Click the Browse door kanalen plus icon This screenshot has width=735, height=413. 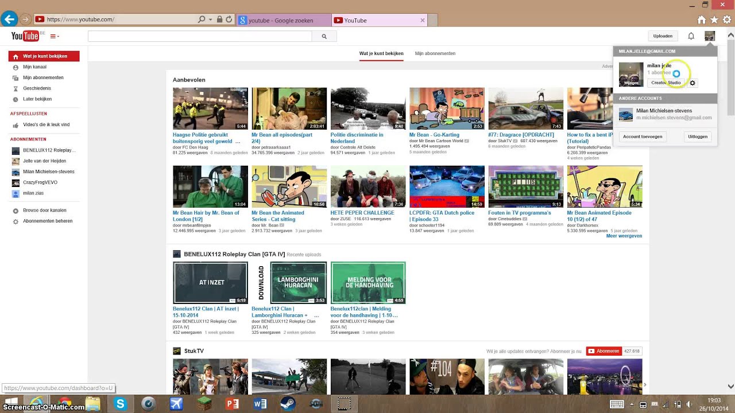point(16,211)
